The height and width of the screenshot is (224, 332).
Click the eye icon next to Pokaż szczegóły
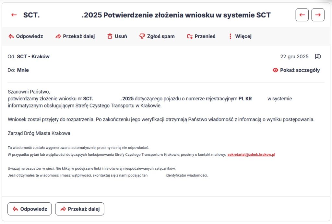pyautogui.click(x=275, y=70)
